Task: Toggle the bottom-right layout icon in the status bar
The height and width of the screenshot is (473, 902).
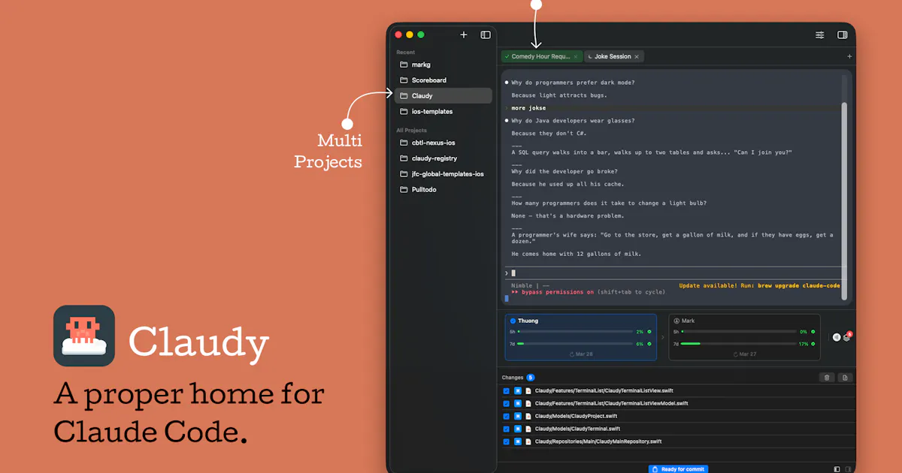Action: click(x=849, y=469)
